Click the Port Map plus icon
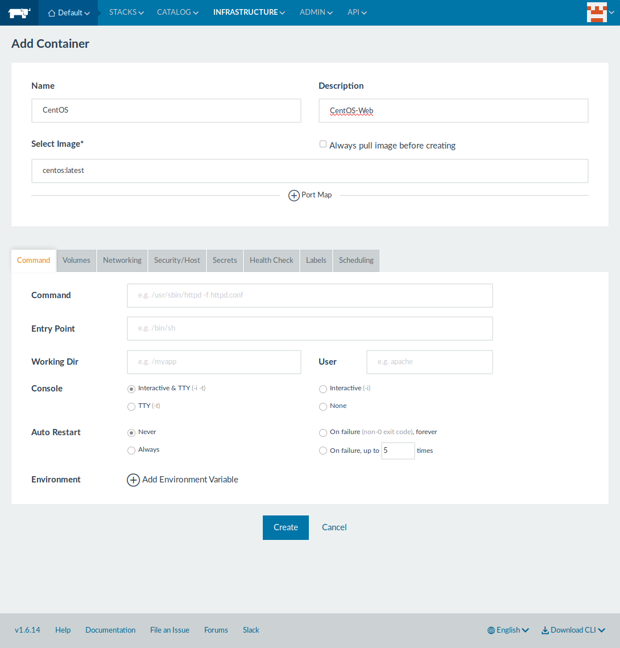The height and width of the screenshot is (648, 620). 294,196
